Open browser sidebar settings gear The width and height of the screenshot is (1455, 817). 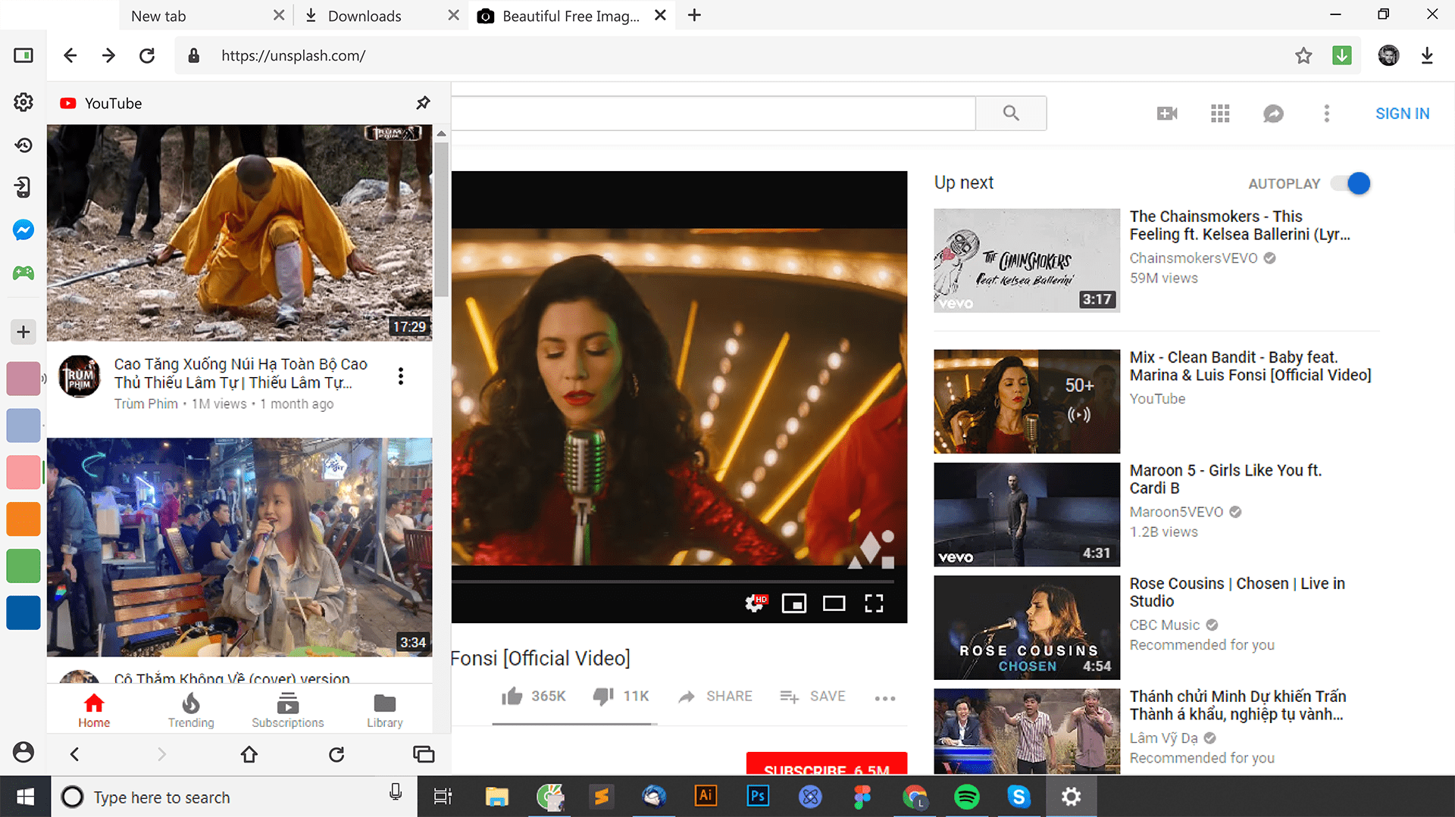pos(23,102)
